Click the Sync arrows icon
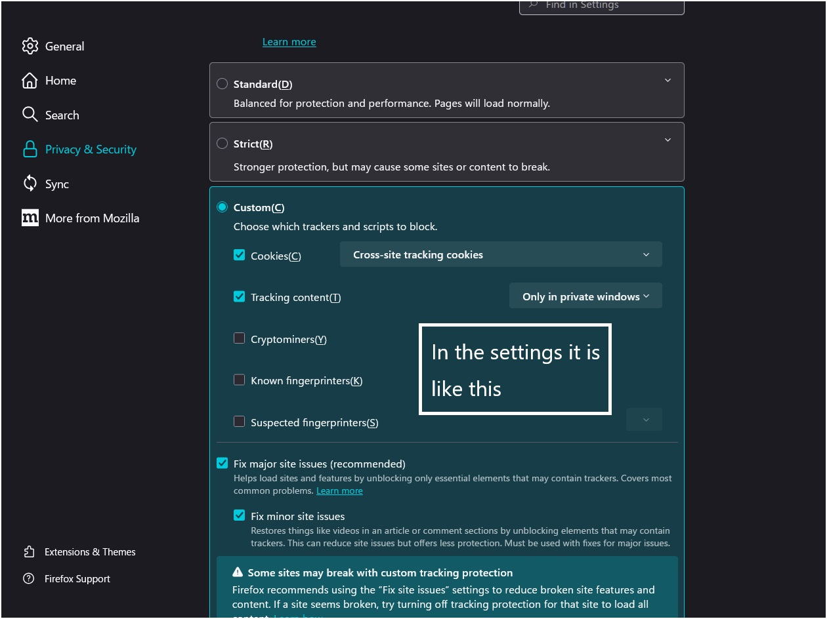Viewport: 827px width, 619px height. [x=30, y=184]
